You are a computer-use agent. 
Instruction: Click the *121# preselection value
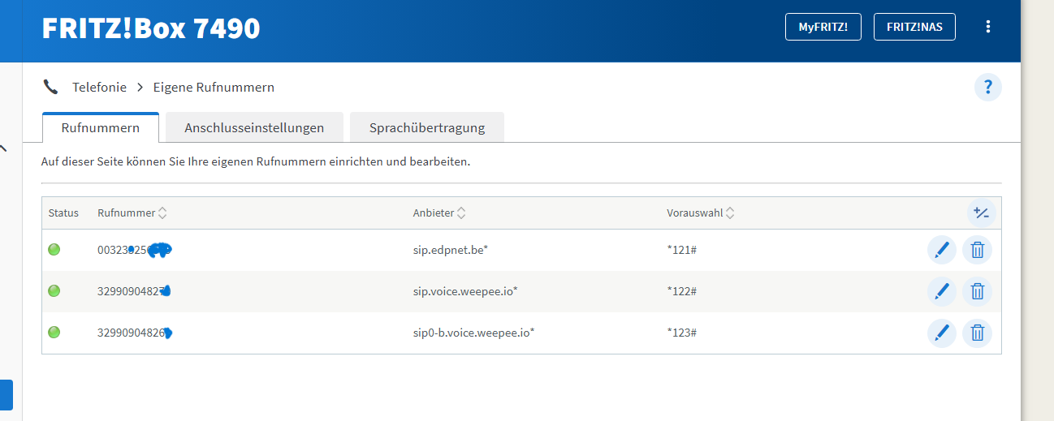682,250
